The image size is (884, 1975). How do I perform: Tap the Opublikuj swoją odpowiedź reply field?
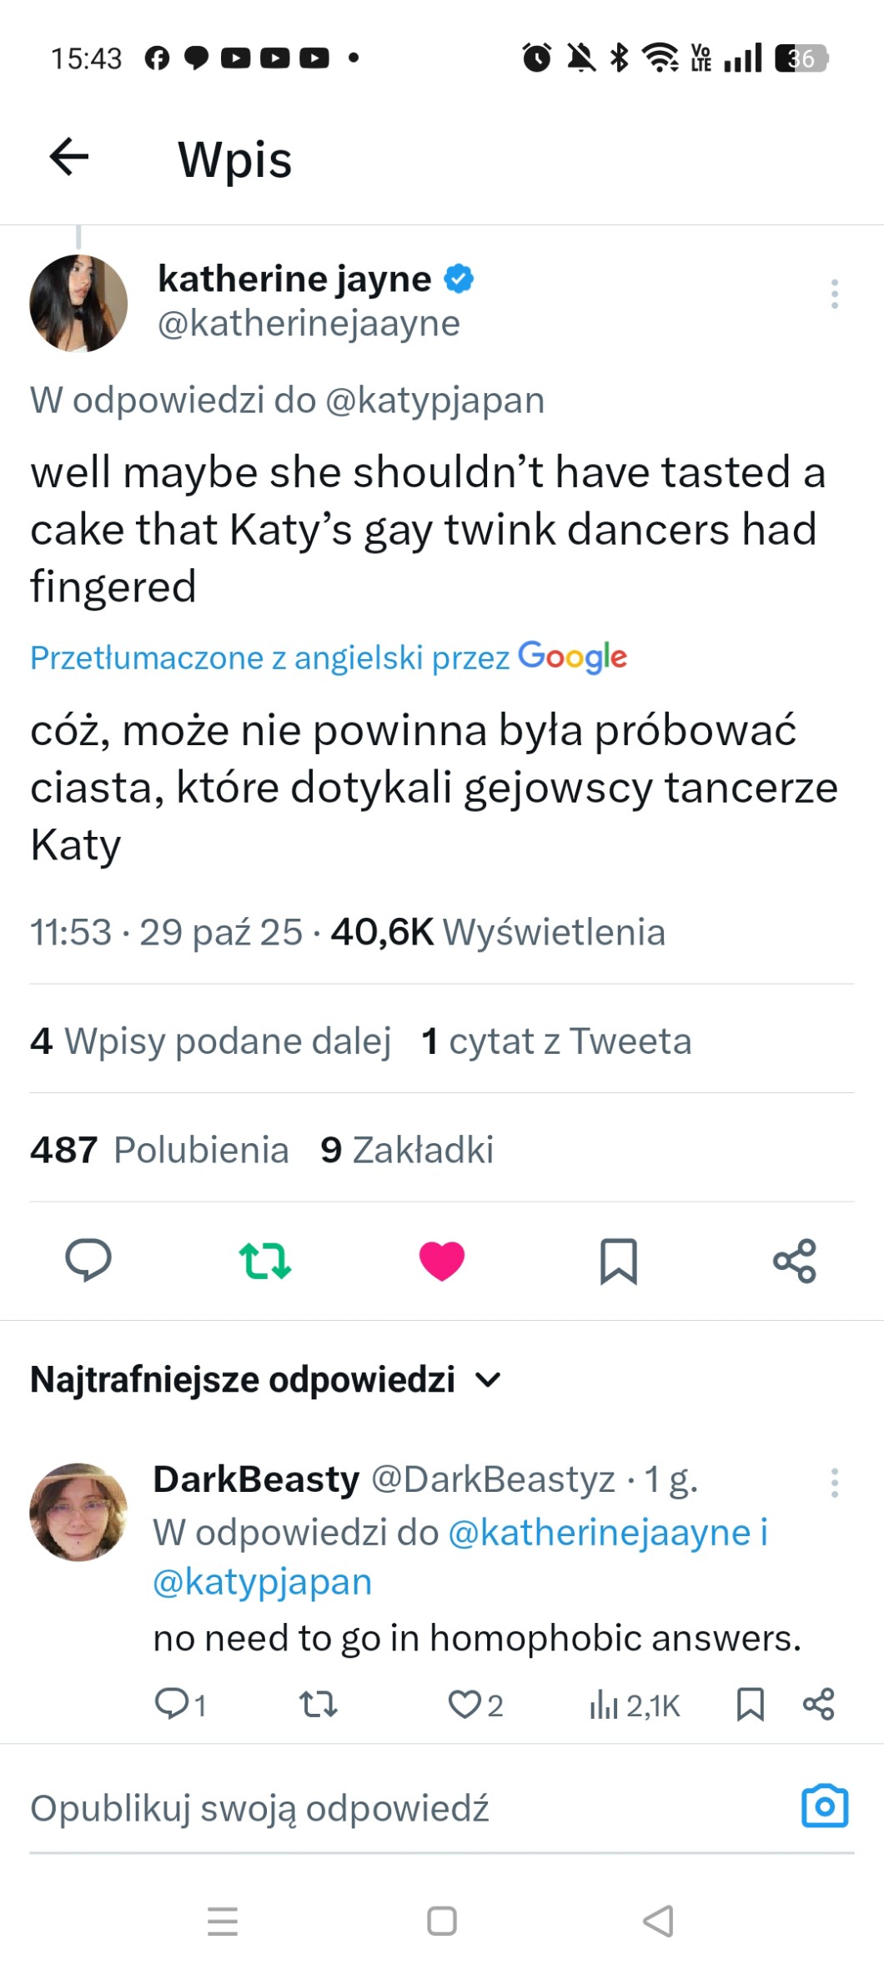point(259,1809)
